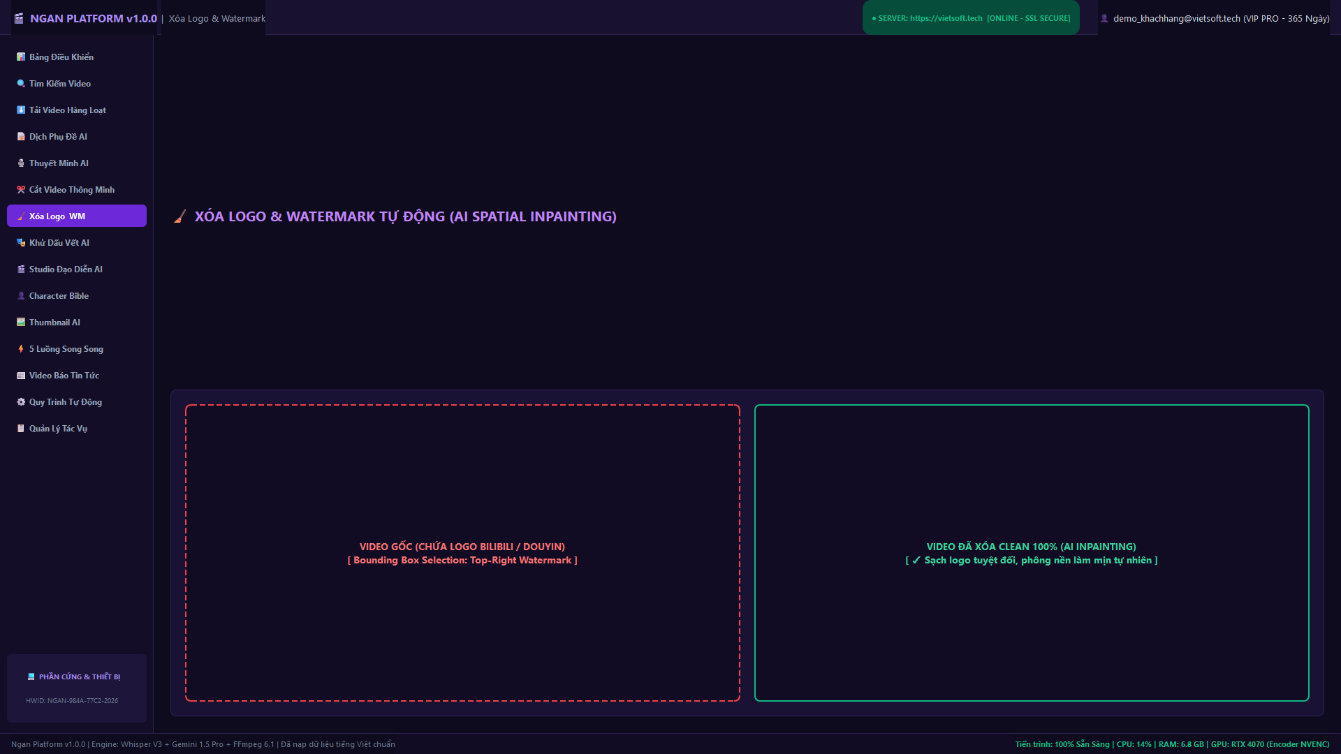Navigate to Character Bible
This screenshot has height=754, width=1341.
77,296
